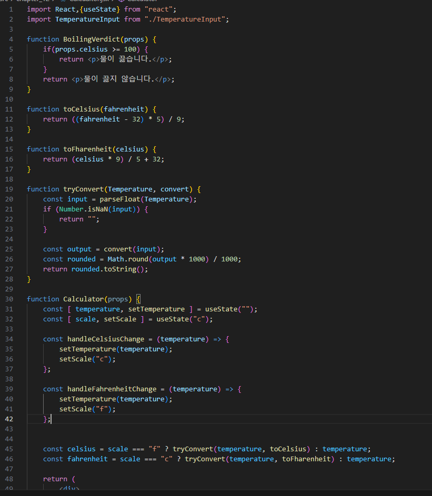Click the arrow => on line 34
The image size is (432, 496).
pos(217,339)
